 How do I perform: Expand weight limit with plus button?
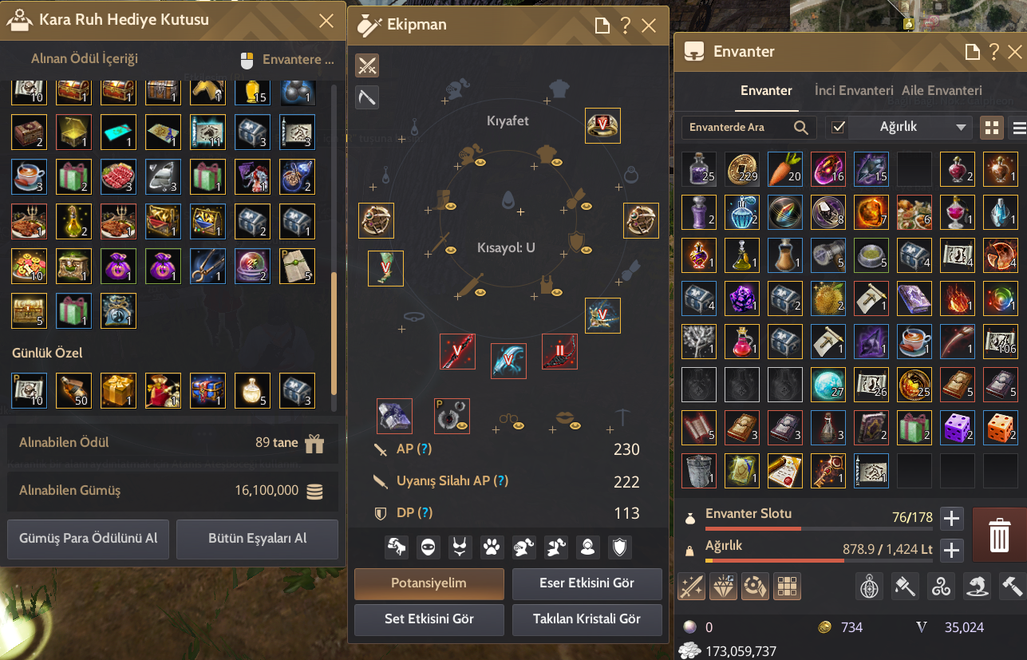click(951, 550)
